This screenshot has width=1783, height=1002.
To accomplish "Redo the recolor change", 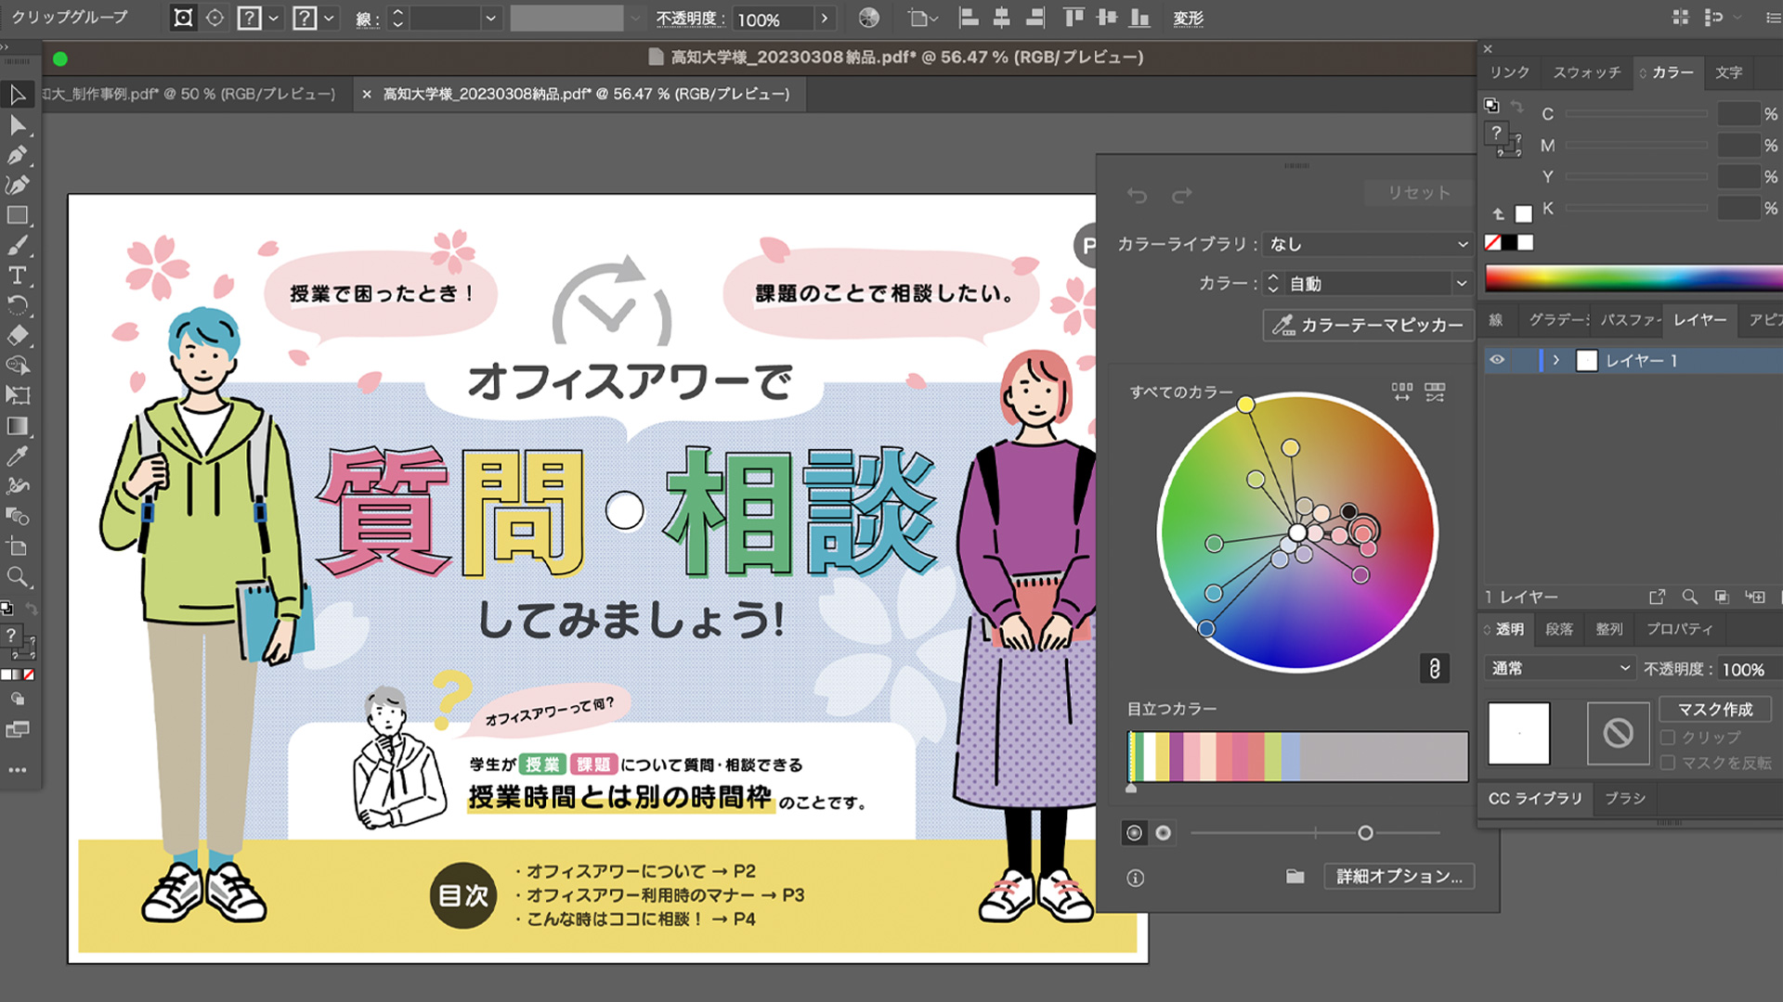I will [x=1181, y=195].
